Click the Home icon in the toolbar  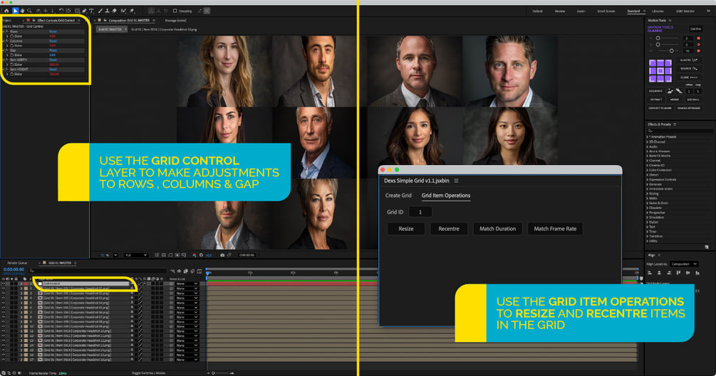[6, 11]
